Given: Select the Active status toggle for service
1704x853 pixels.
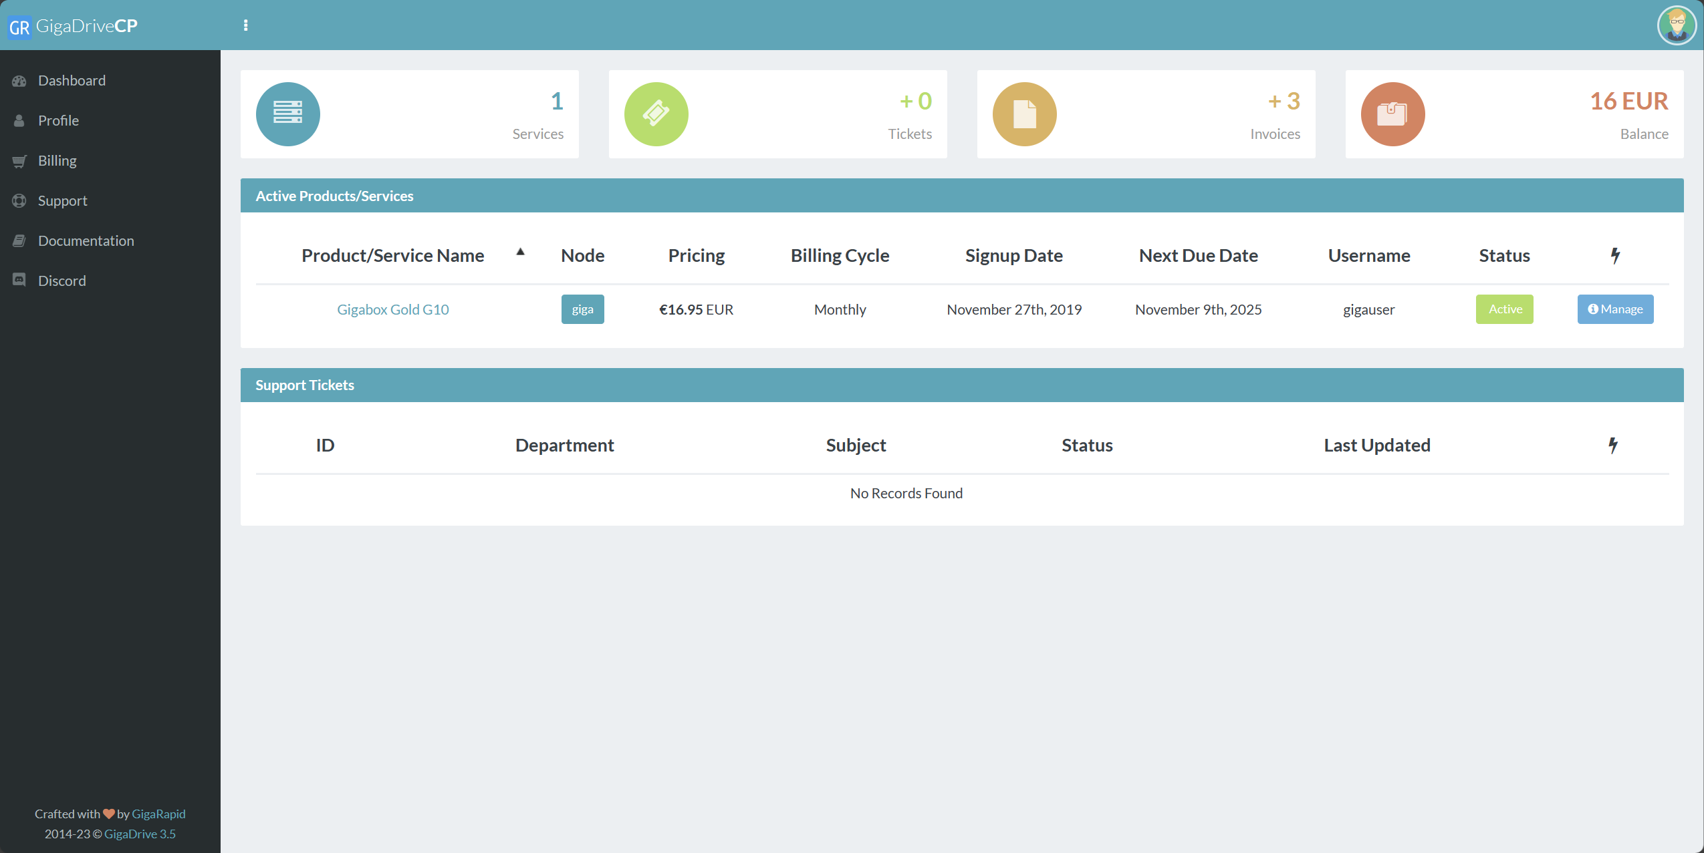Looking at the screenshot, I should click(1505, 309).
